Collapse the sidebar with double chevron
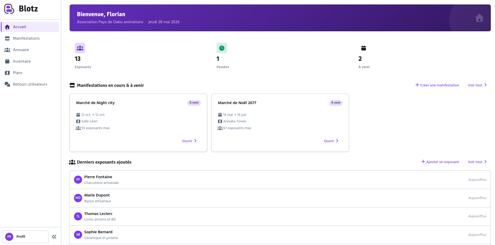The height and width of the screenshot is (245, 495). 54,237
